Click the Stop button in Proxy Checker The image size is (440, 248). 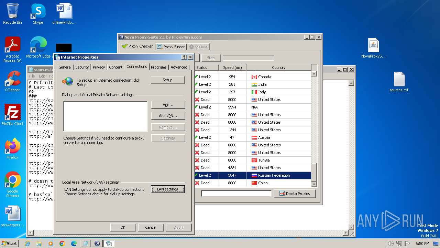[211, 58]
